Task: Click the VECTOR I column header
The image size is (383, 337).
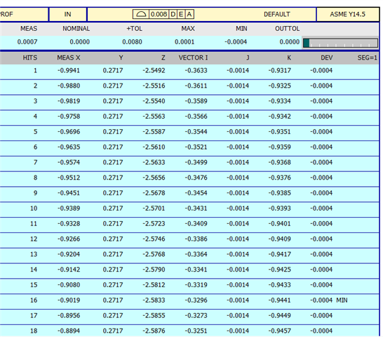Action: pos(193,58)
